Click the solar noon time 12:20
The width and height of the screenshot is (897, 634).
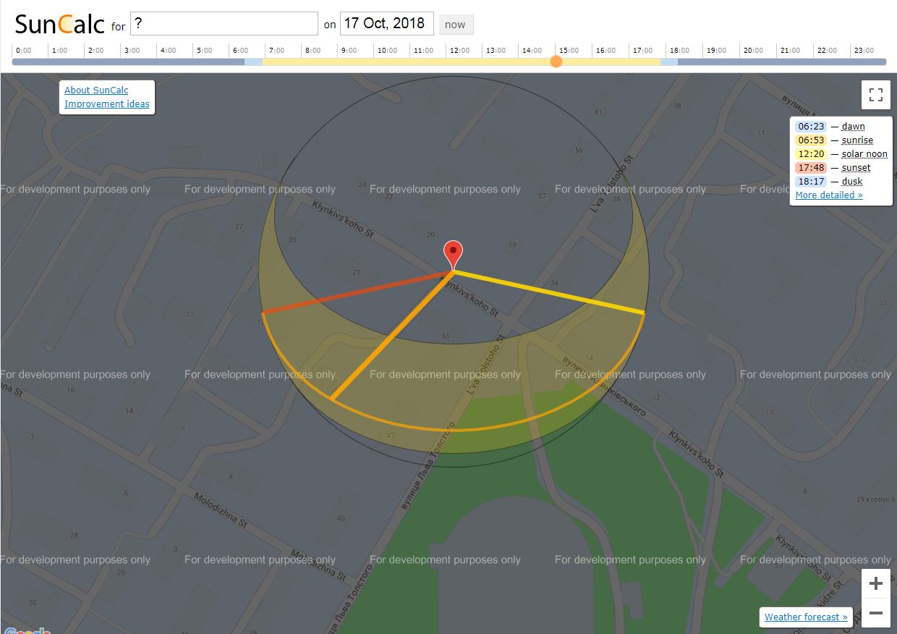coord(811,154)
